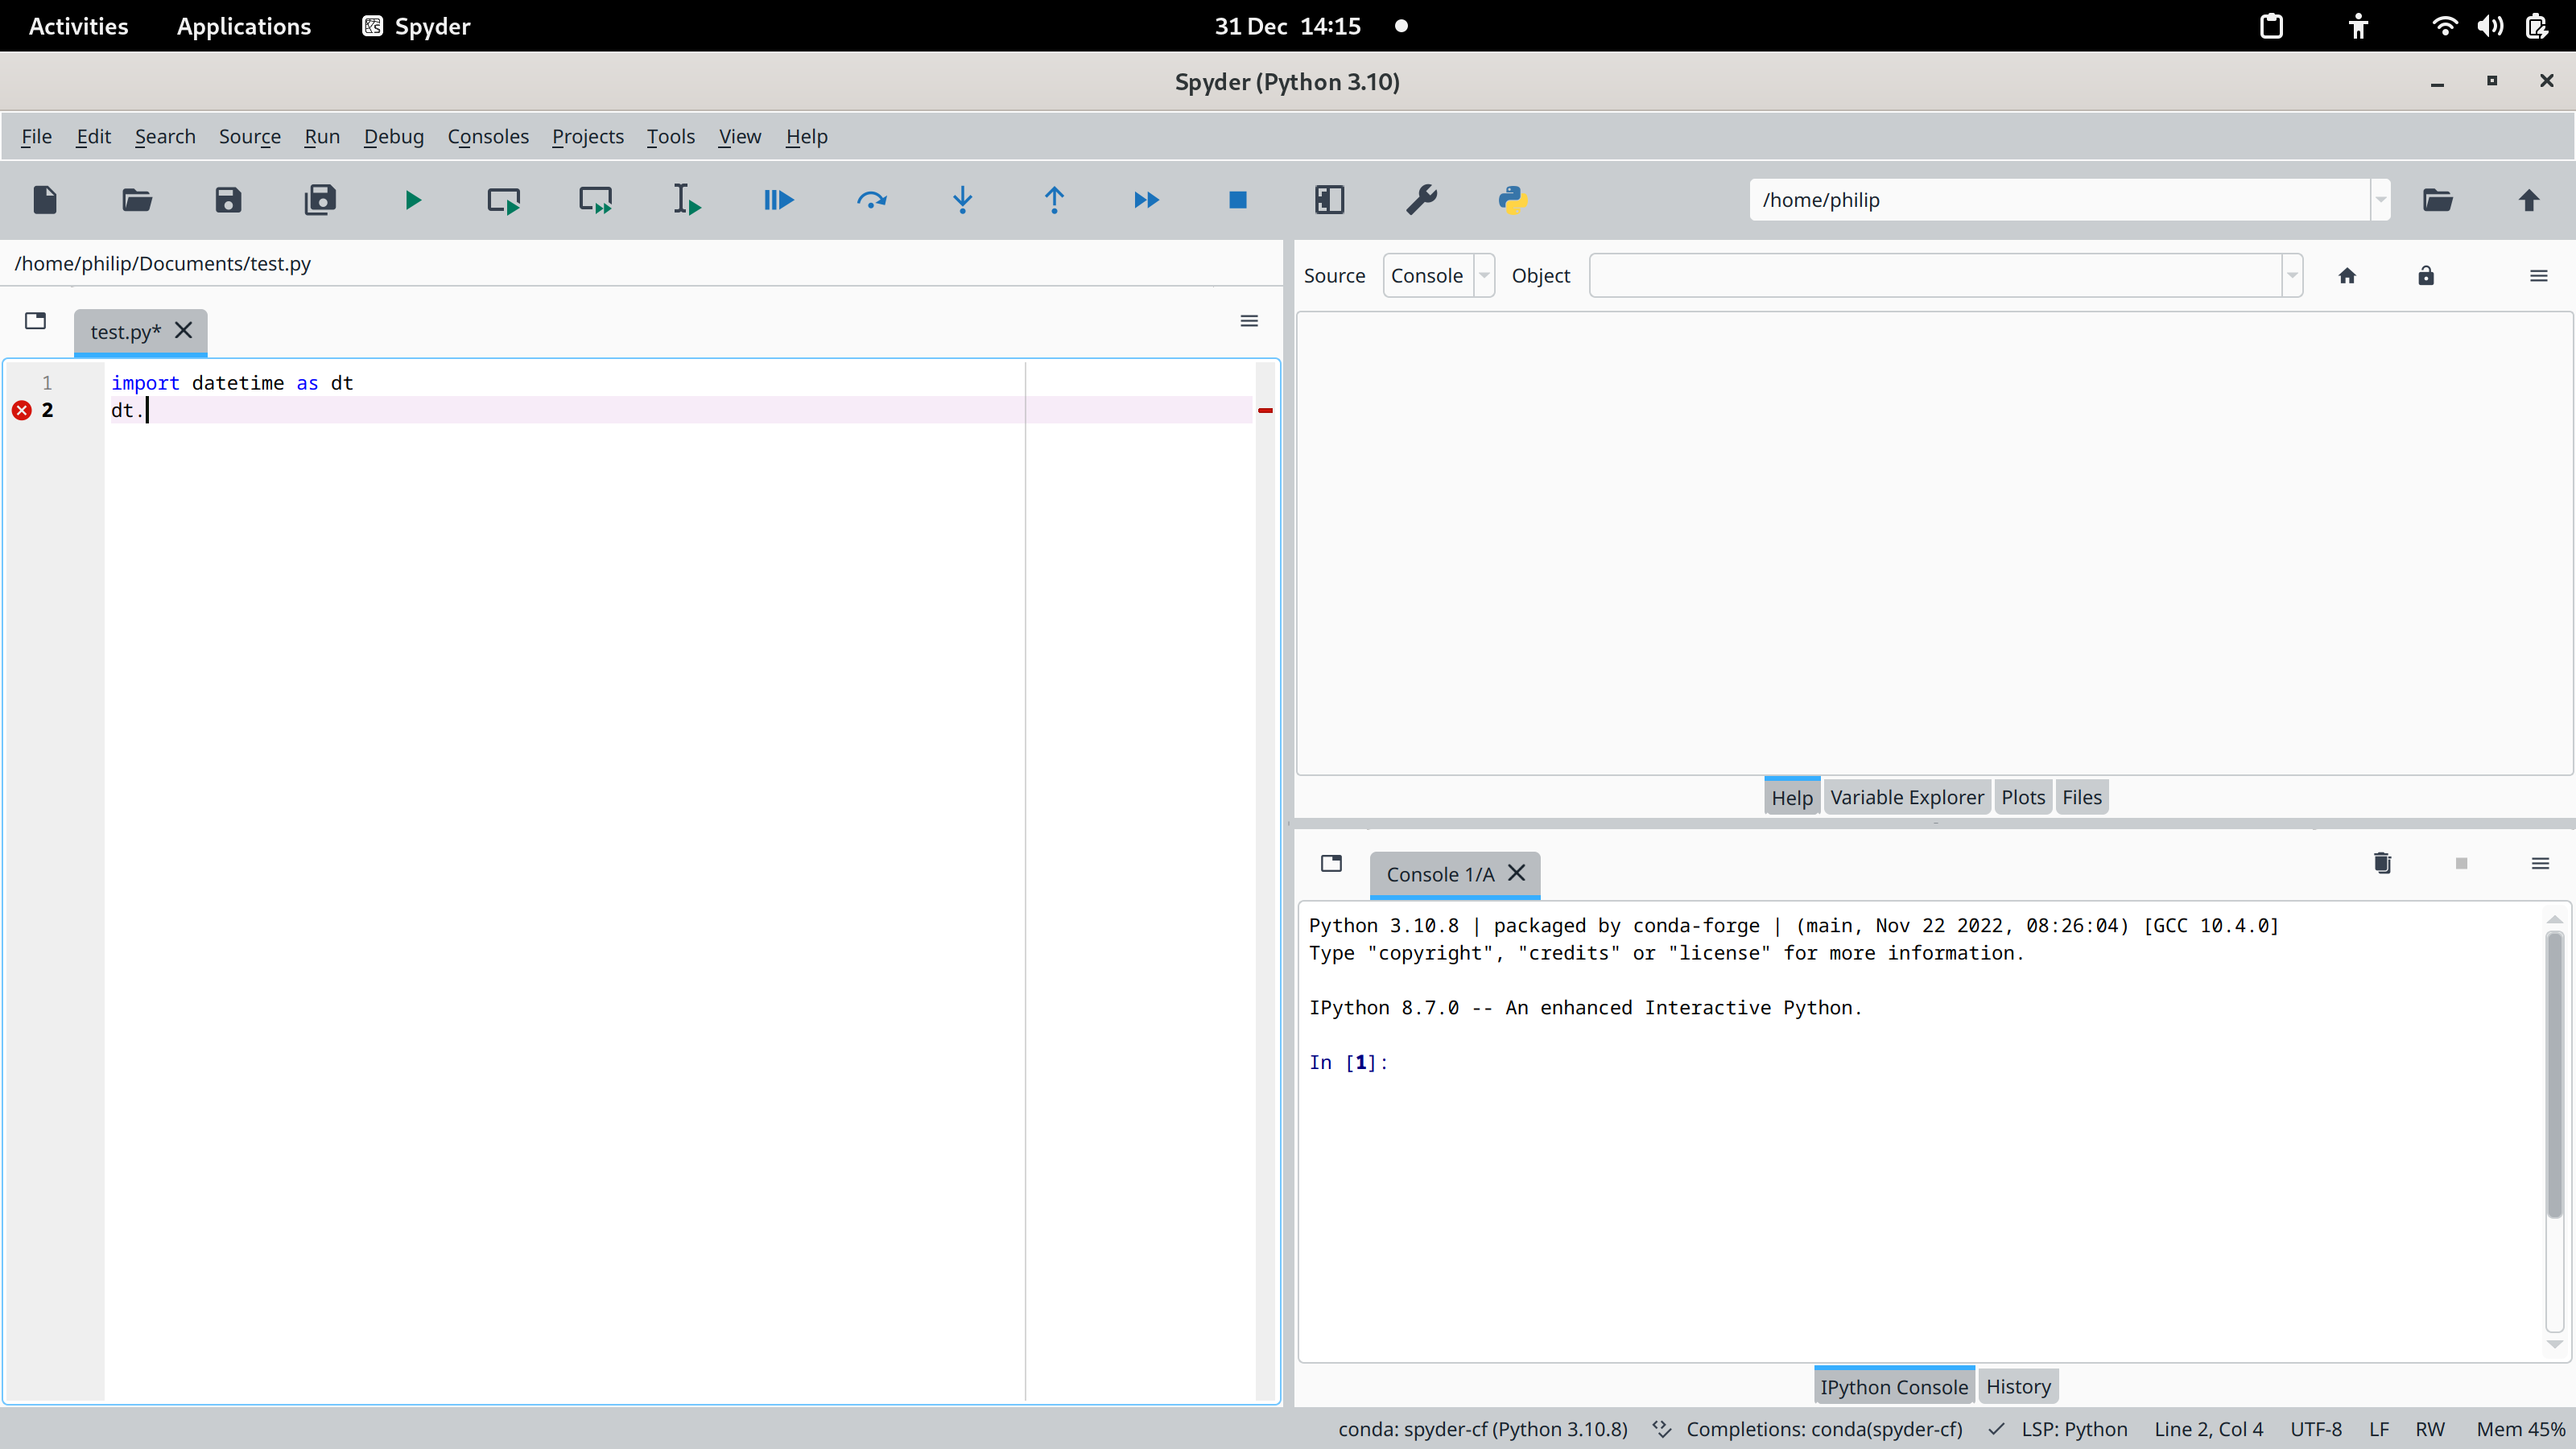Open the PYTHONPATH manager Python icon
Screen dimensions: 2576x1449
pyautogui.click(x=1512, y=200)
